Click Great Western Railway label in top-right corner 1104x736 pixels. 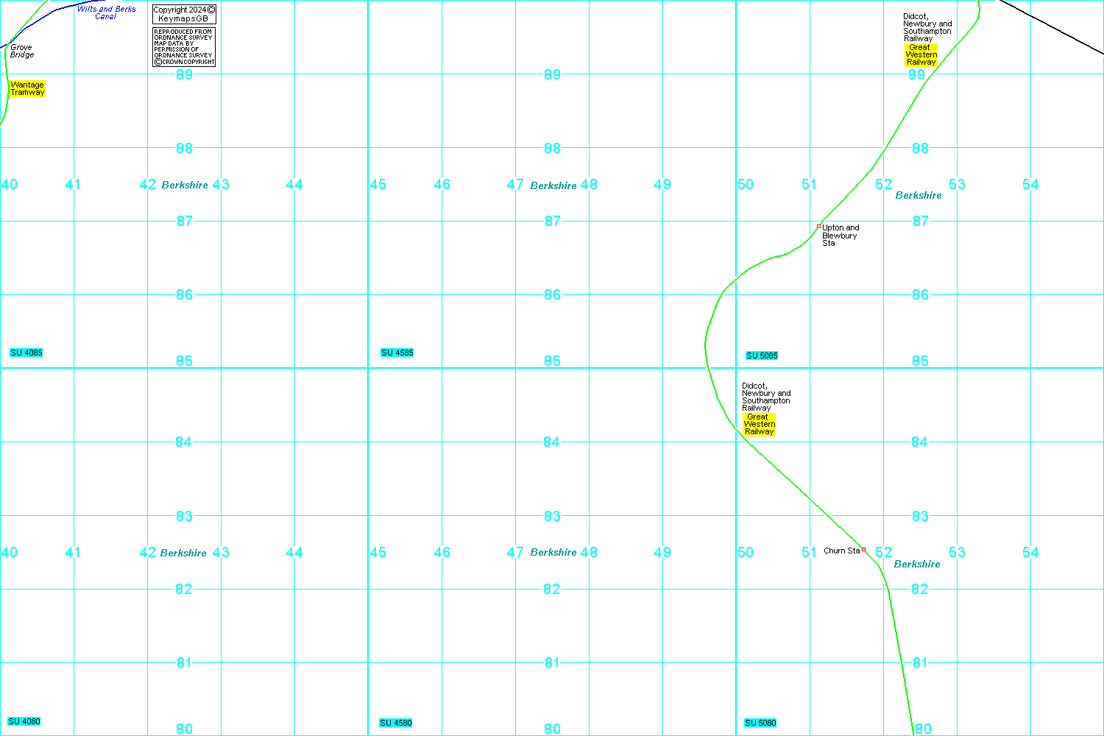click(921, 55)
